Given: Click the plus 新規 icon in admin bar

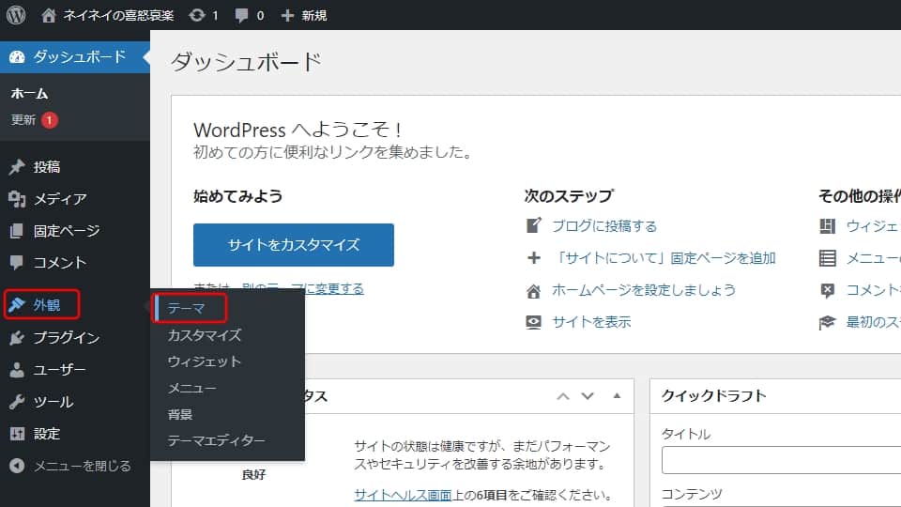Looking at the screenshot, I should point(287,16).
